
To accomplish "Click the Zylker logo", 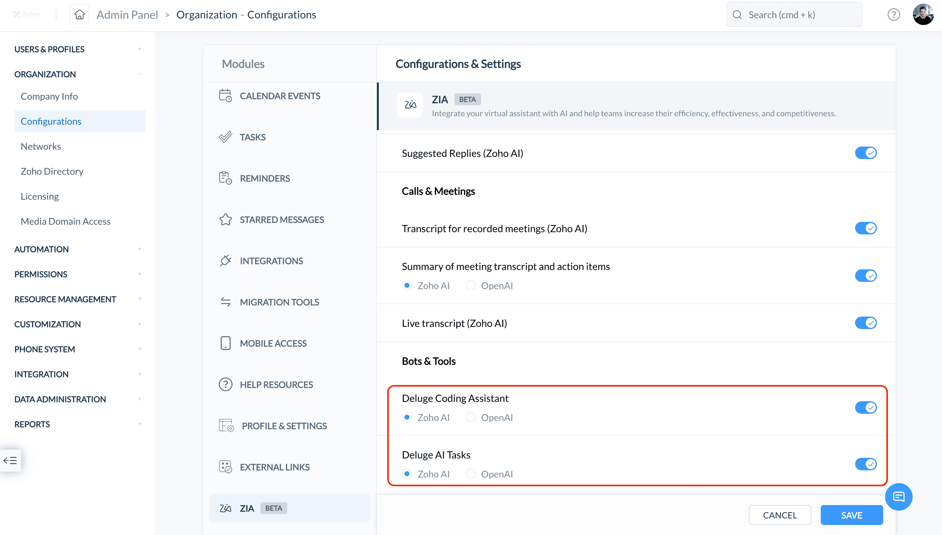I will 27,14.
